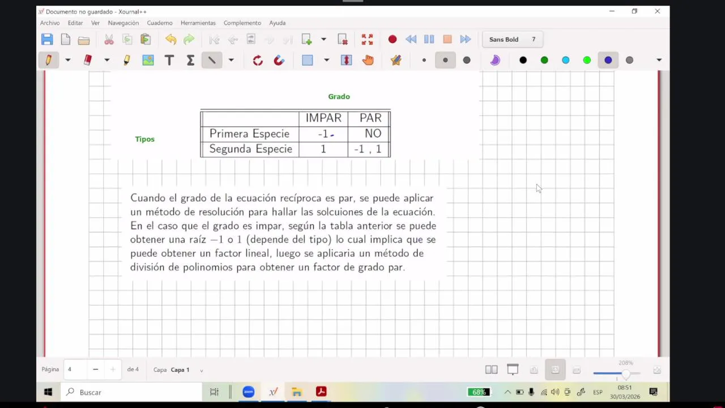
Task: Select the Pen tool
Action: click(x=48, y=60)
